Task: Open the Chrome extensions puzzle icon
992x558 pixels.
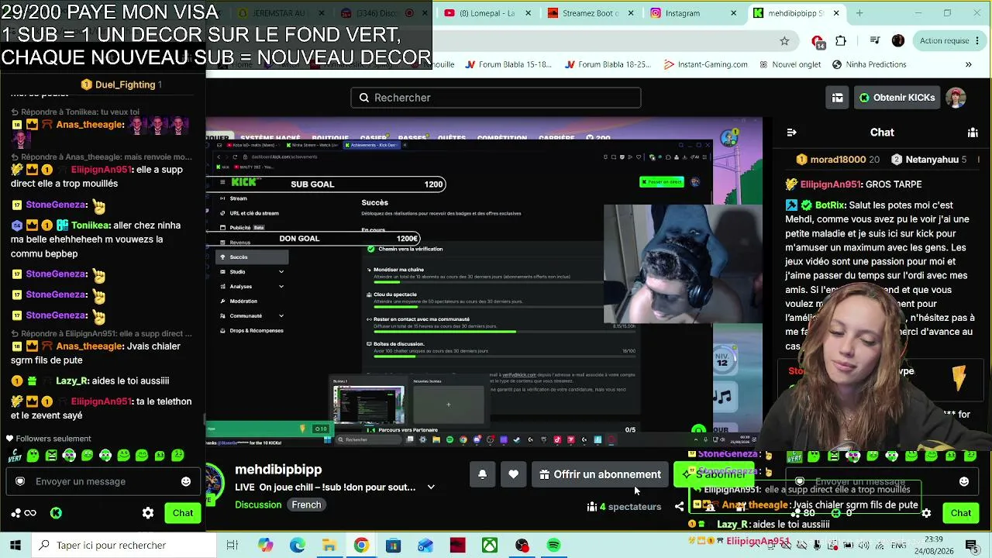Action: point(841,41)
